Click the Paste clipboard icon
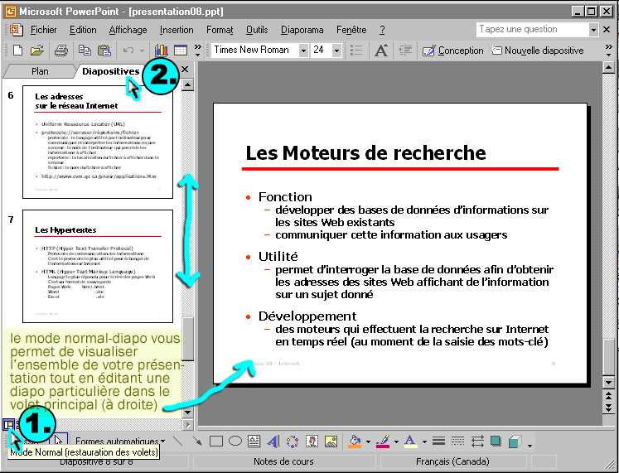Viewport: 619px width, 473px height. (104, 51)
